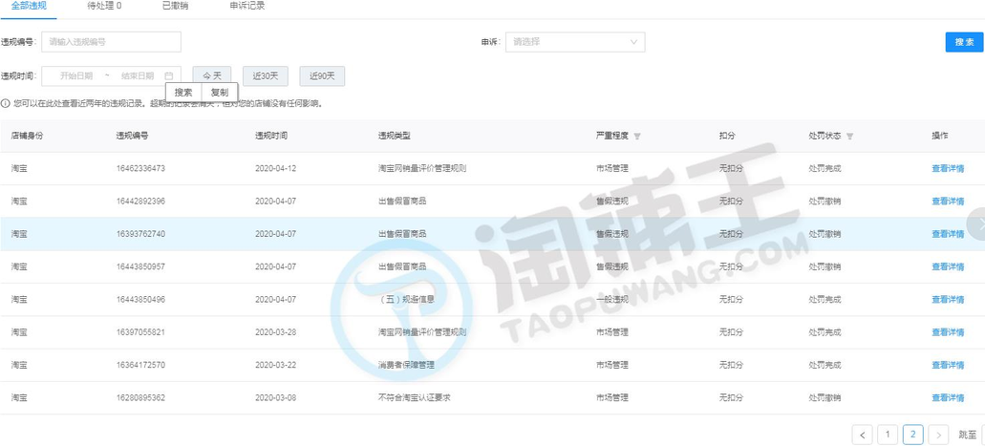The image size is (985, 446).
Task: Click the circular arrow at right edge
Action: pos(976,226)
